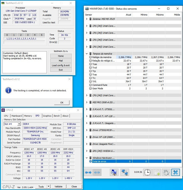This screenshot has height=190, width=183.
Task: Select the SPD tab in CPU-Z
Action: 37,116
